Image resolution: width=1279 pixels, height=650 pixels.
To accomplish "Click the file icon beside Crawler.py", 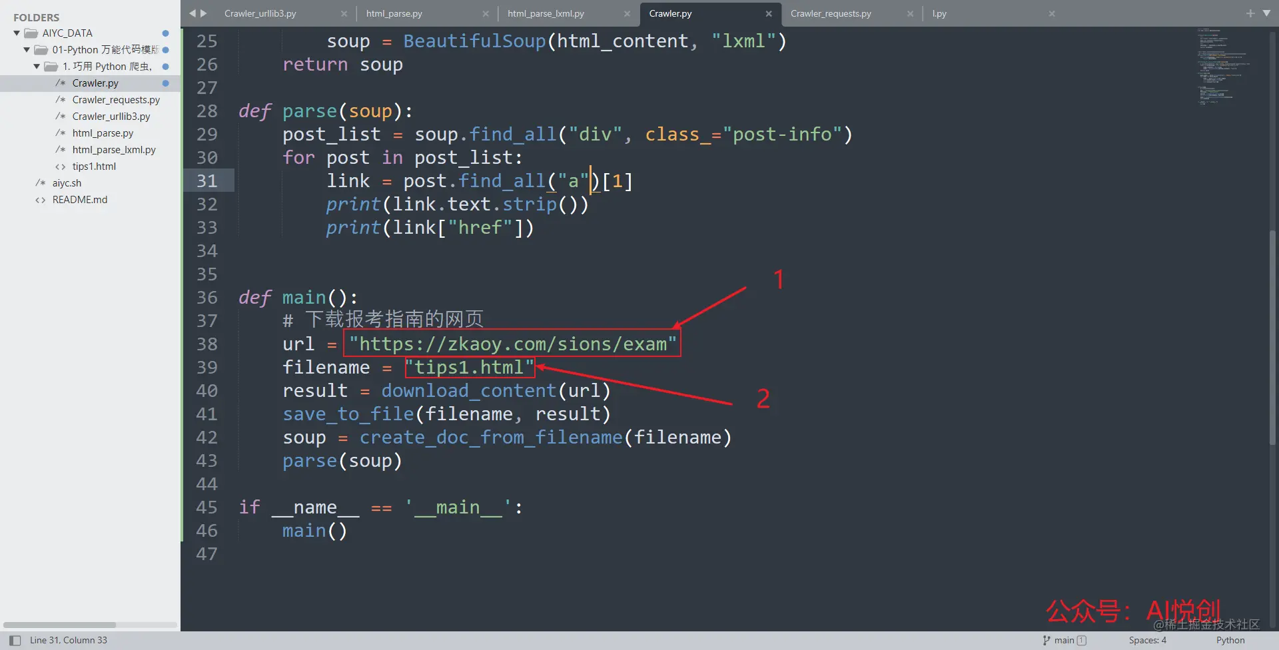I will [61, 83].
